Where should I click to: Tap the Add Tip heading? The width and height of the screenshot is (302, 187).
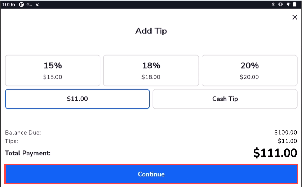[x=151, y=31]
